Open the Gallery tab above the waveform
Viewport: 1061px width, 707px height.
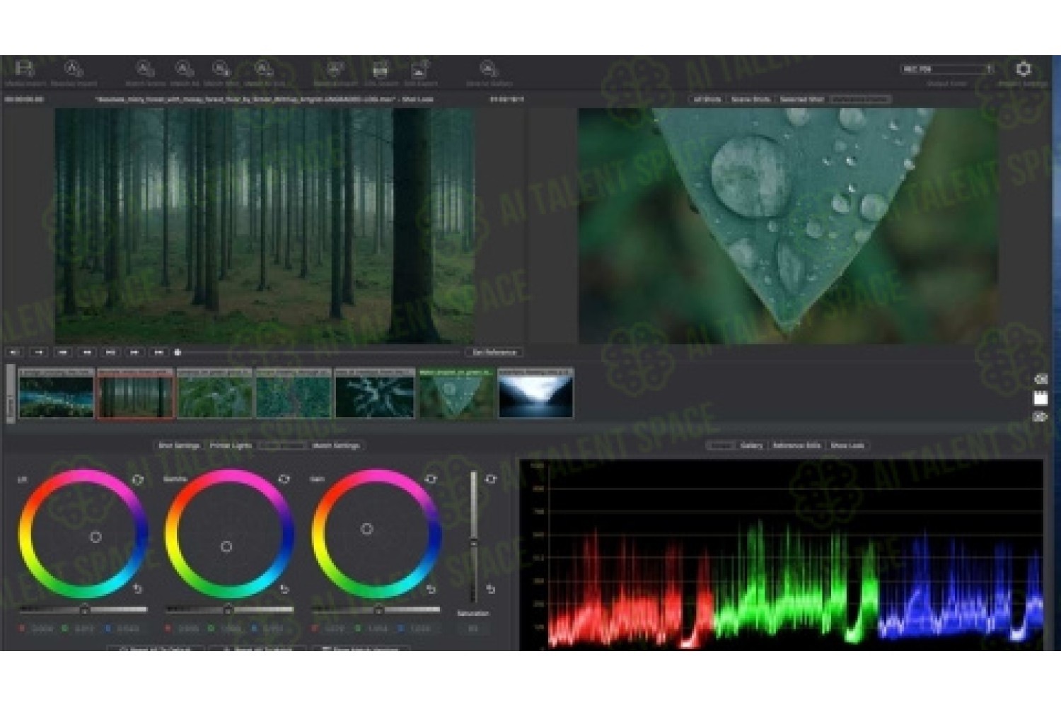coord(751,445)
